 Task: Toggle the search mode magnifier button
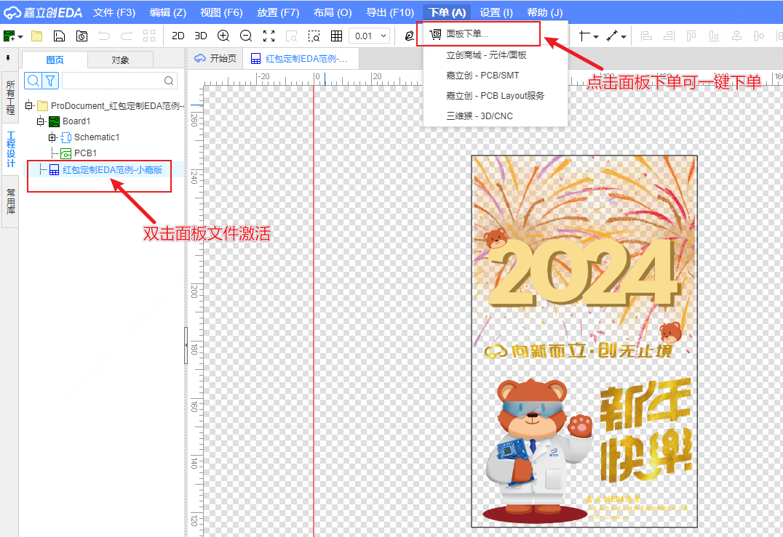coord(33,80)
